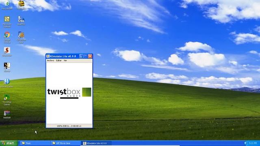Viewport: 260px width, 146px height.
Task: Switch to the GIF Movie Gear taskbar window
Action: [65, 143]
